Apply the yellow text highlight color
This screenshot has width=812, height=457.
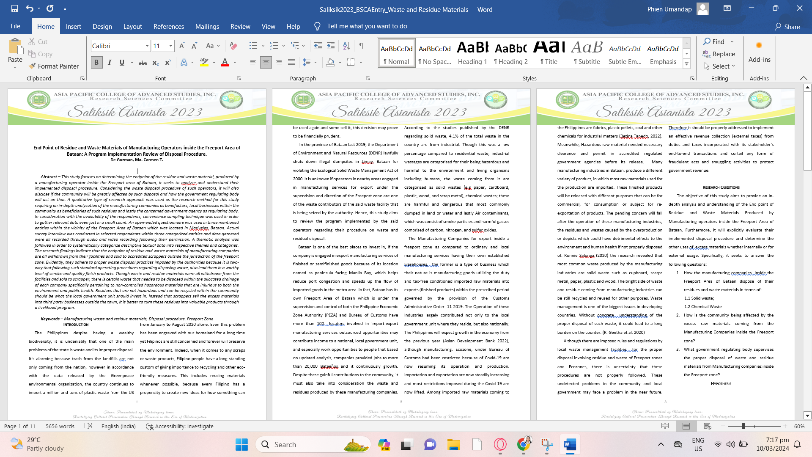pyautogui.click(x=204, y=63)
